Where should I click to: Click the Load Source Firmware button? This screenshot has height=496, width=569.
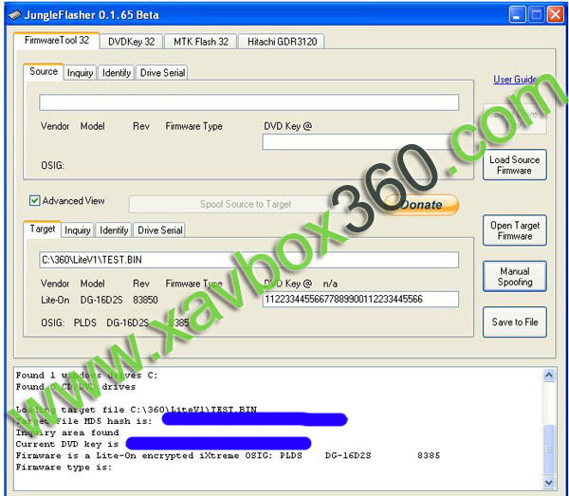pyautogui.click(x=514, y=165)
